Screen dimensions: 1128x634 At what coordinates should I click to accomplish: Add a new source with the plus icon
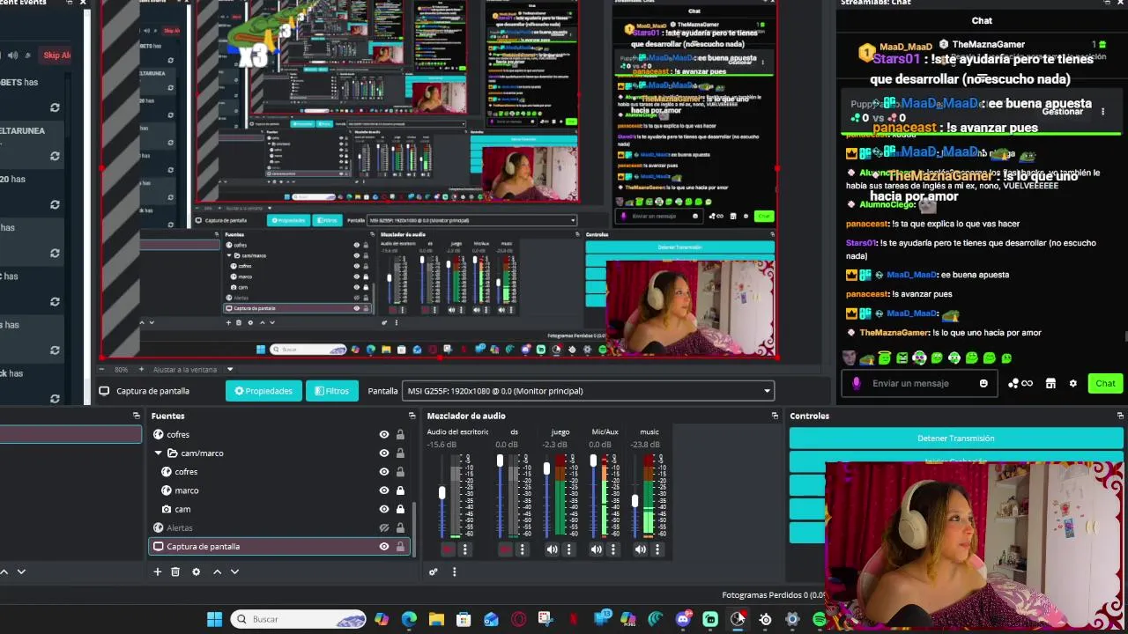(x=158, y=571)
